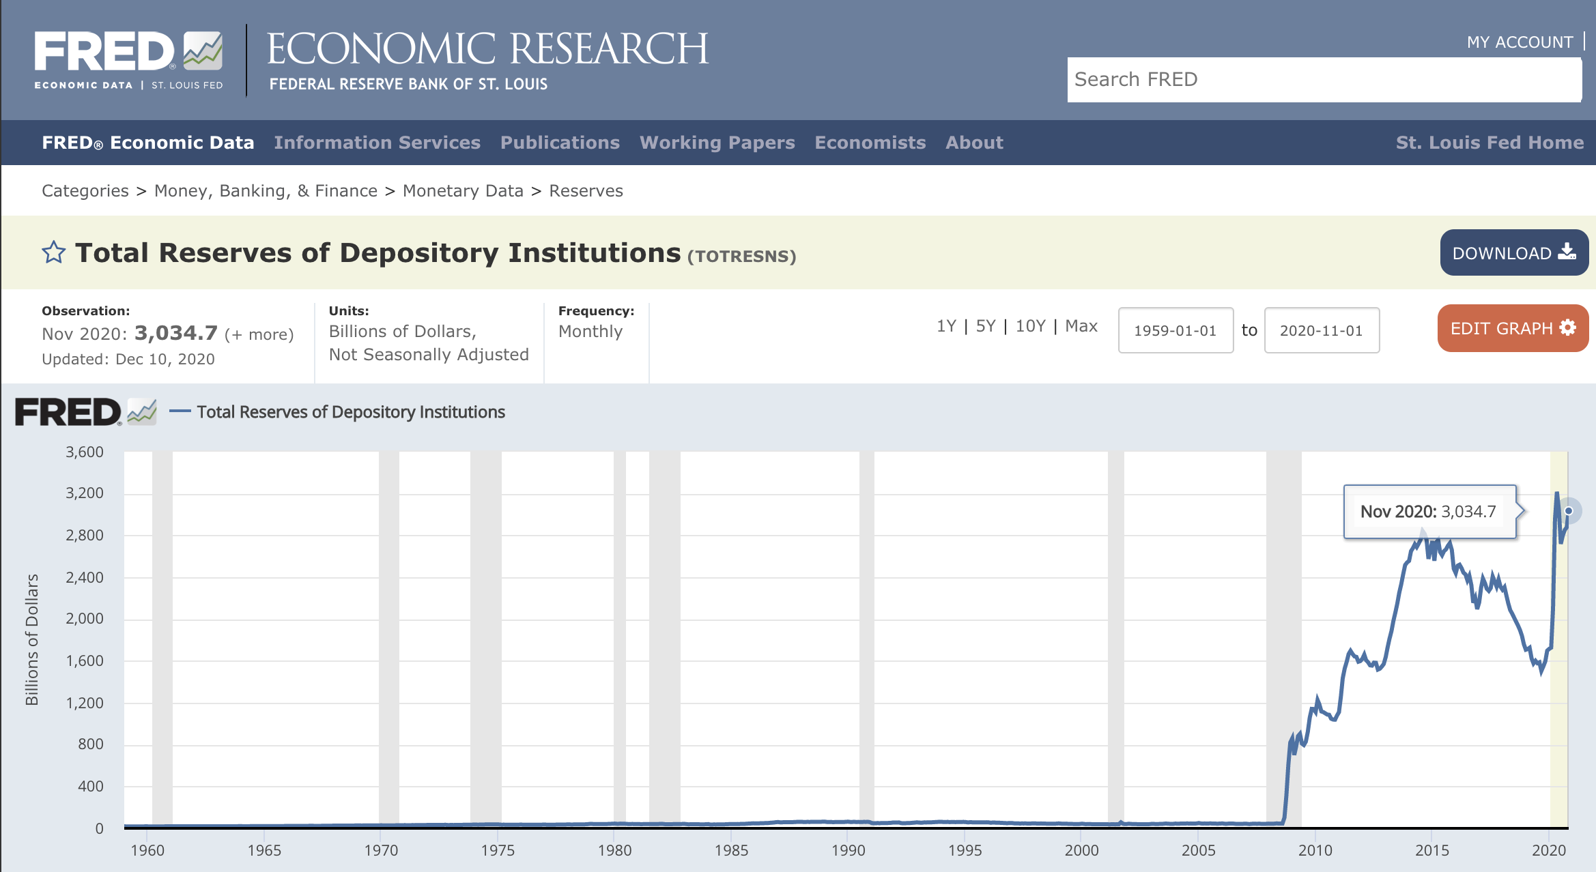1596x872 pixels.
Task: Click the 'Billions of Dollars' axis label
Action: point(32,639)
